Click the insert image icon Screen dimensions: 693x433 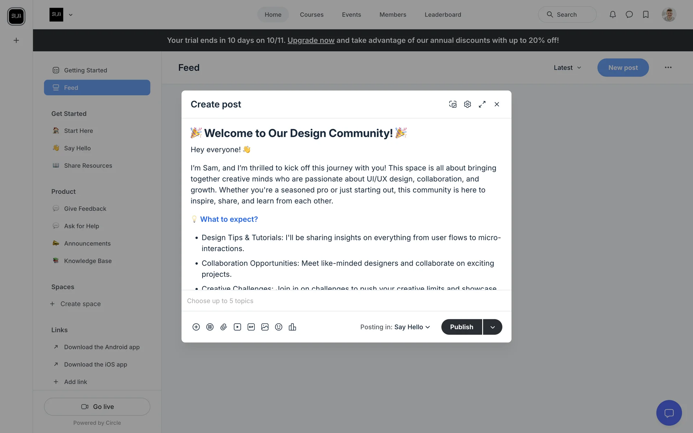(x=265, y=327)
